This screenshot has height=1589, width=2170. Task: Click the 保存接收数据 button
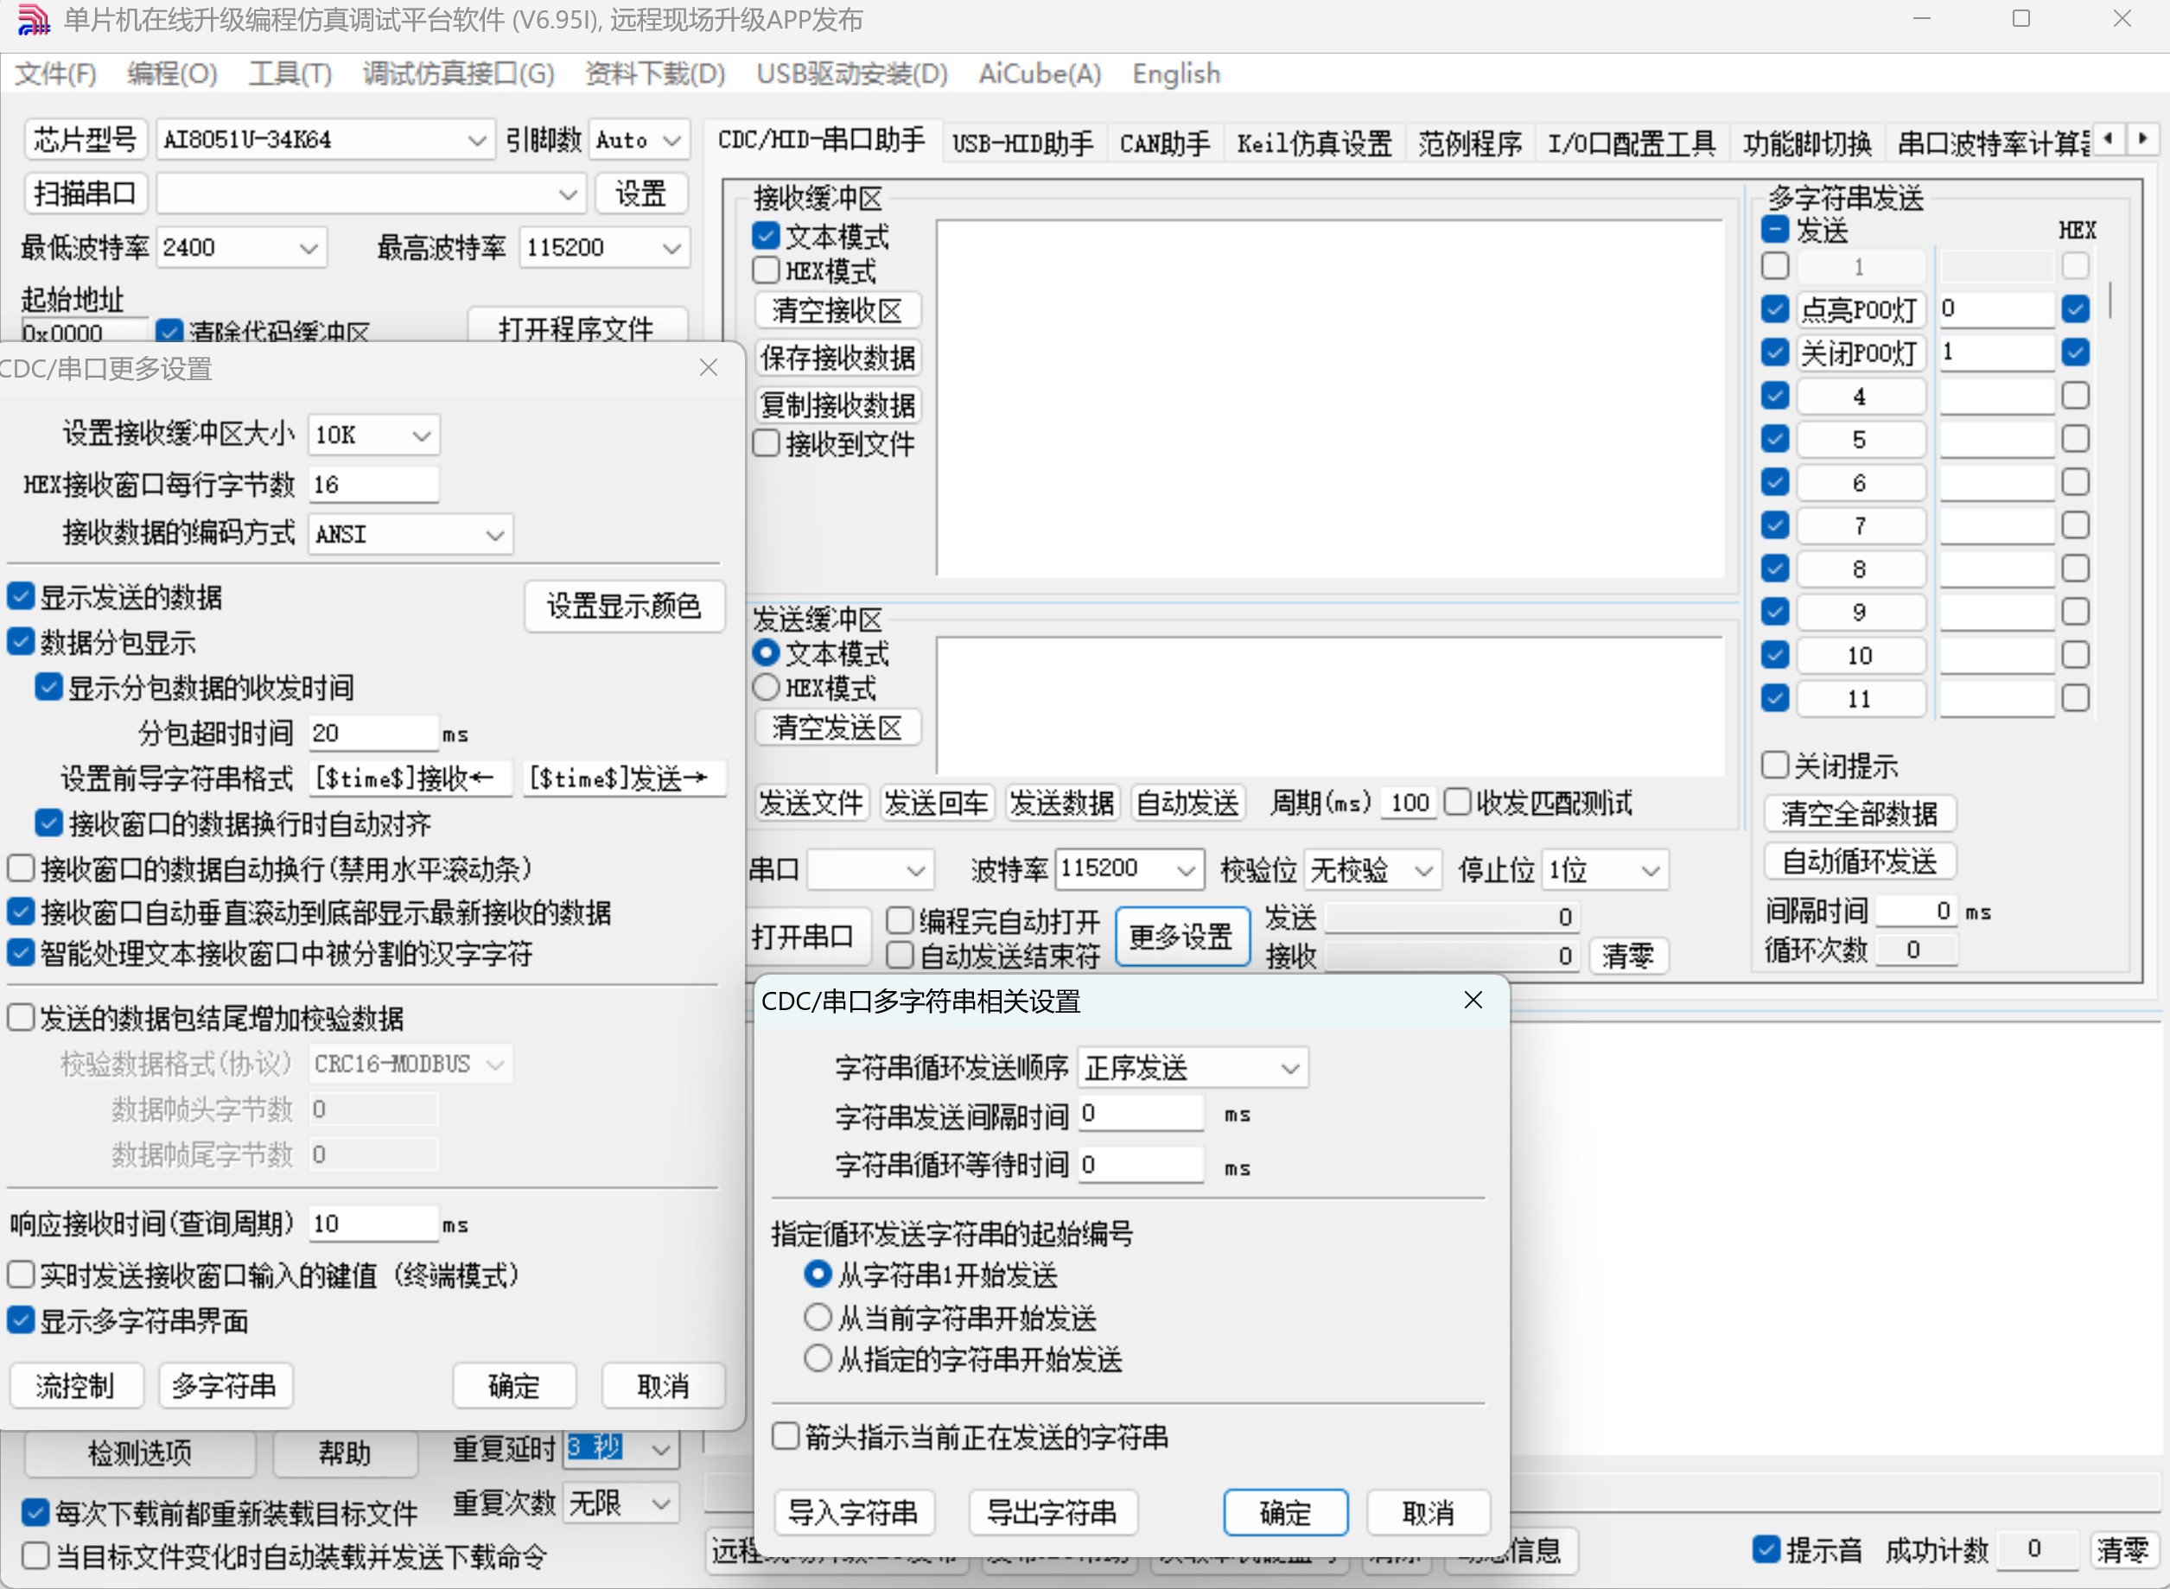coord(837,358)
